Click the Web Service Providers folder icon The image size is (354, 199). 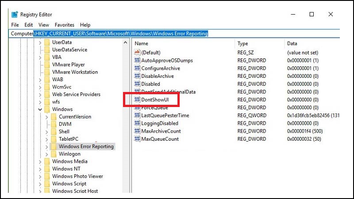point(47,94)
